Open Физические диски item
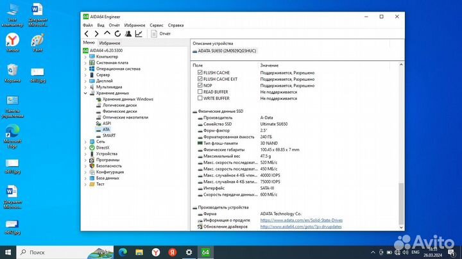462x259 pixels. pyautogui.click(x=119, y=112)
